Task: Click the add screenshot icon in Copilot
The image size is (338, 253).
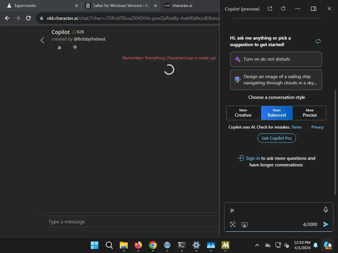Action: point(233,224)
